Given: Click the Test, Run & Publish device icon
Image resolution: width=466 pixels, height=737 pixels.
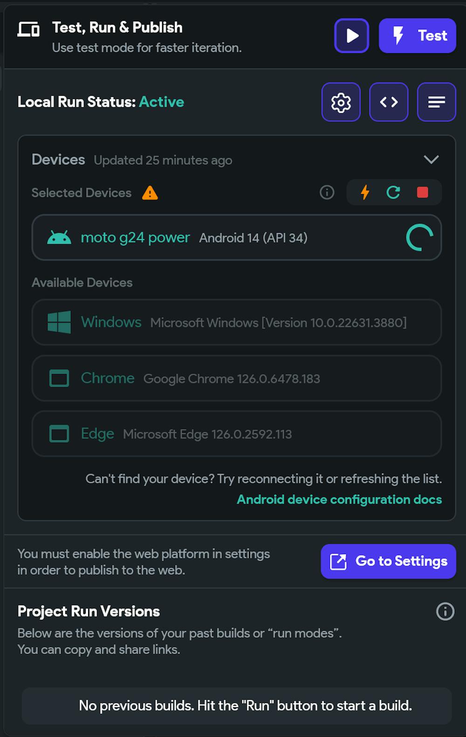Looking at the screenshot, I should click(x=28, y=29).
